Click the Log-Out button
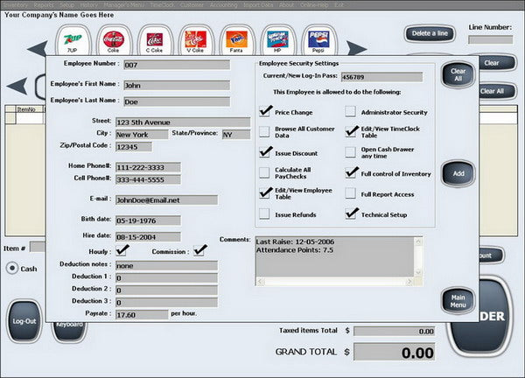The width and height of the screenshot is (525, 378). [x=24, y=321]
